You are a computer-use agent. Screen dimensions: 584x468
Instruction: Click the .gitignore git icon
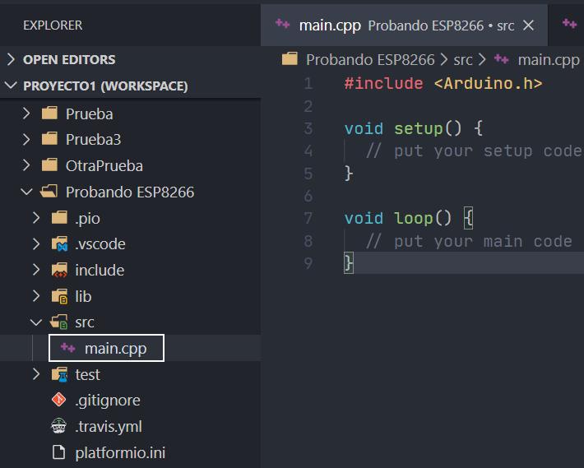coord(59,400)
